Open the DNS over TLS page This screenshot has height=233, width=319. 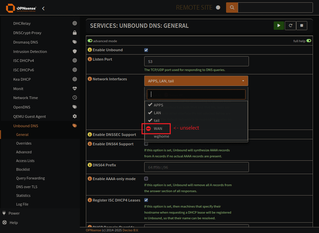point(26,187)
